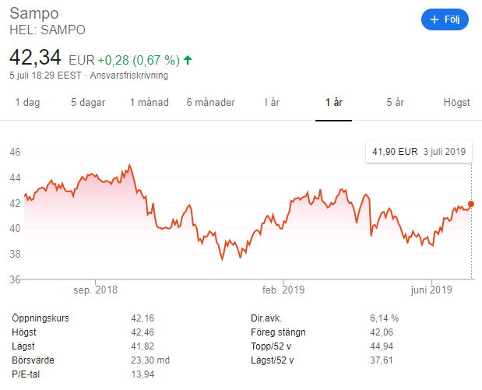
Task: Click the Sampo company title
Action: (34, 13)
